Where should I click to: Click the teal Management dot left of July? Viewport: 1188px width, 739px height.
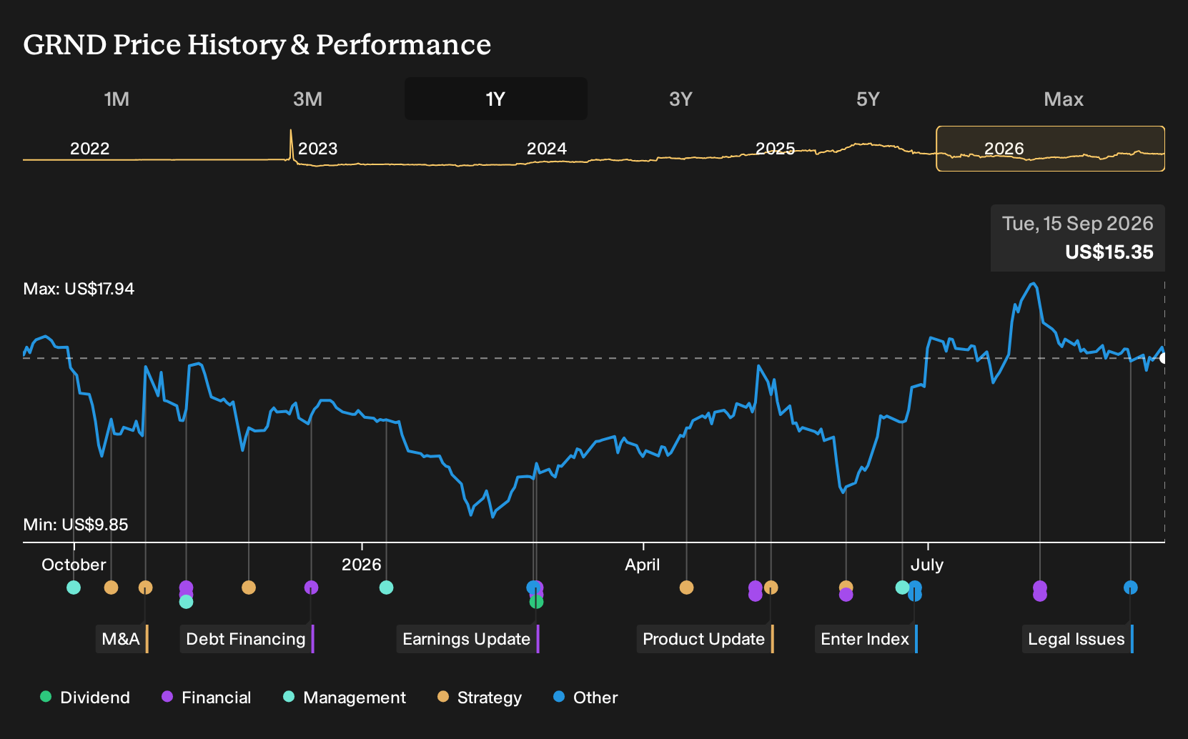coord(902,587)
